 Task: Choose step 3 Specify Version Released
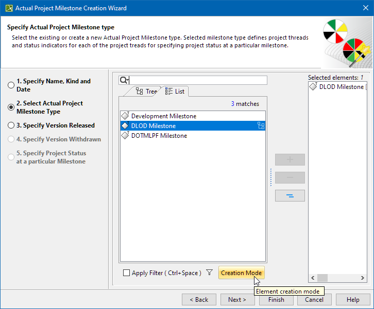pos(11,125)
